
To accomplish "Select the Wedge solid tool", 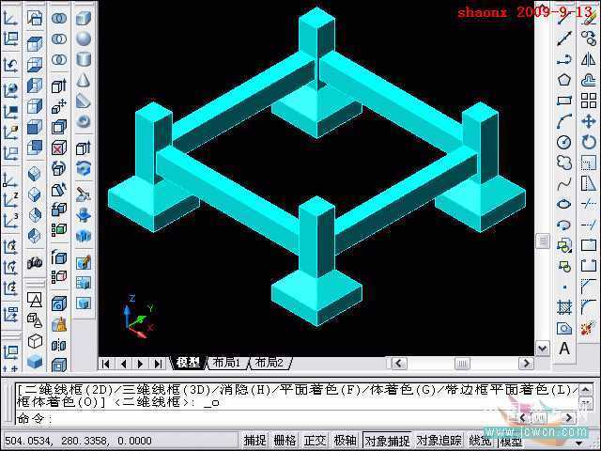I will [x=84, y=101].
